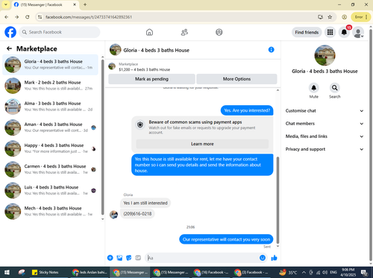Click More Options button
Image resolution: width=373 pixels, height=278 pixels.
[x=236, y=79]
